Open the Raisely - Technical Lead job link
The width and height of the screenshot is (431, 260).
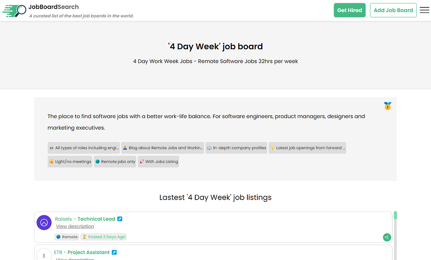tap(96, 219)
